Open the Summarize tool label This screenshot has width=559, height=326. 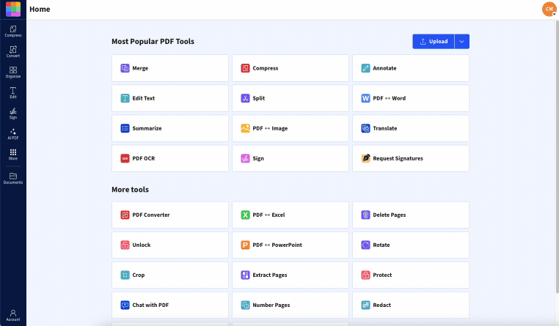147,128
